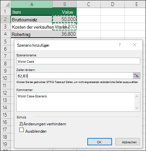Viewport: 146px width, 151px height.
Task: Click into the Szenarioname field
Action: 78,61
